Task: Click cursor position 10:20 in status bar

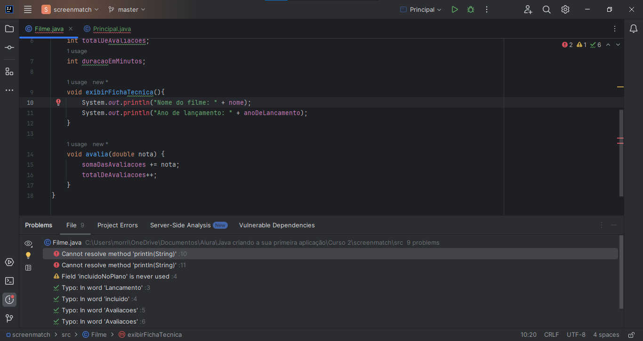Action: point(529,335)
